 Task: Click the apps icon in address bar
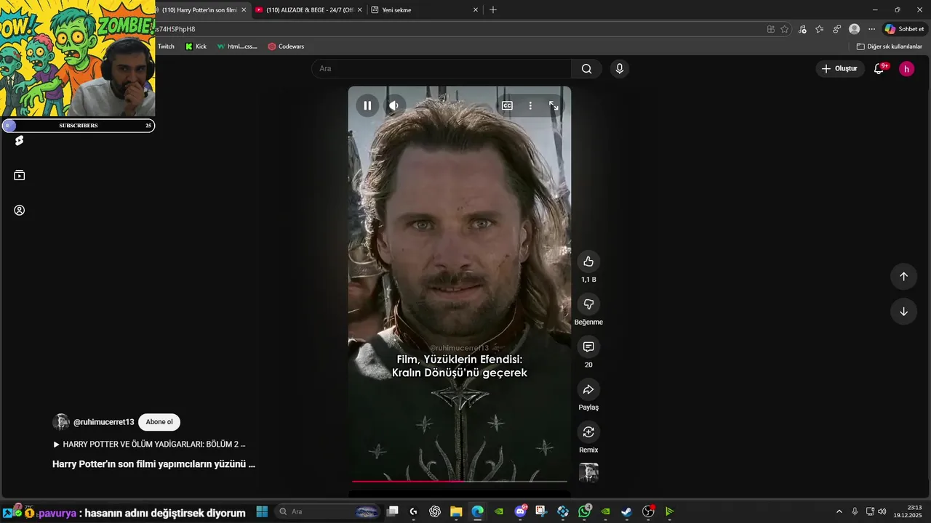[x=770, y=29]
